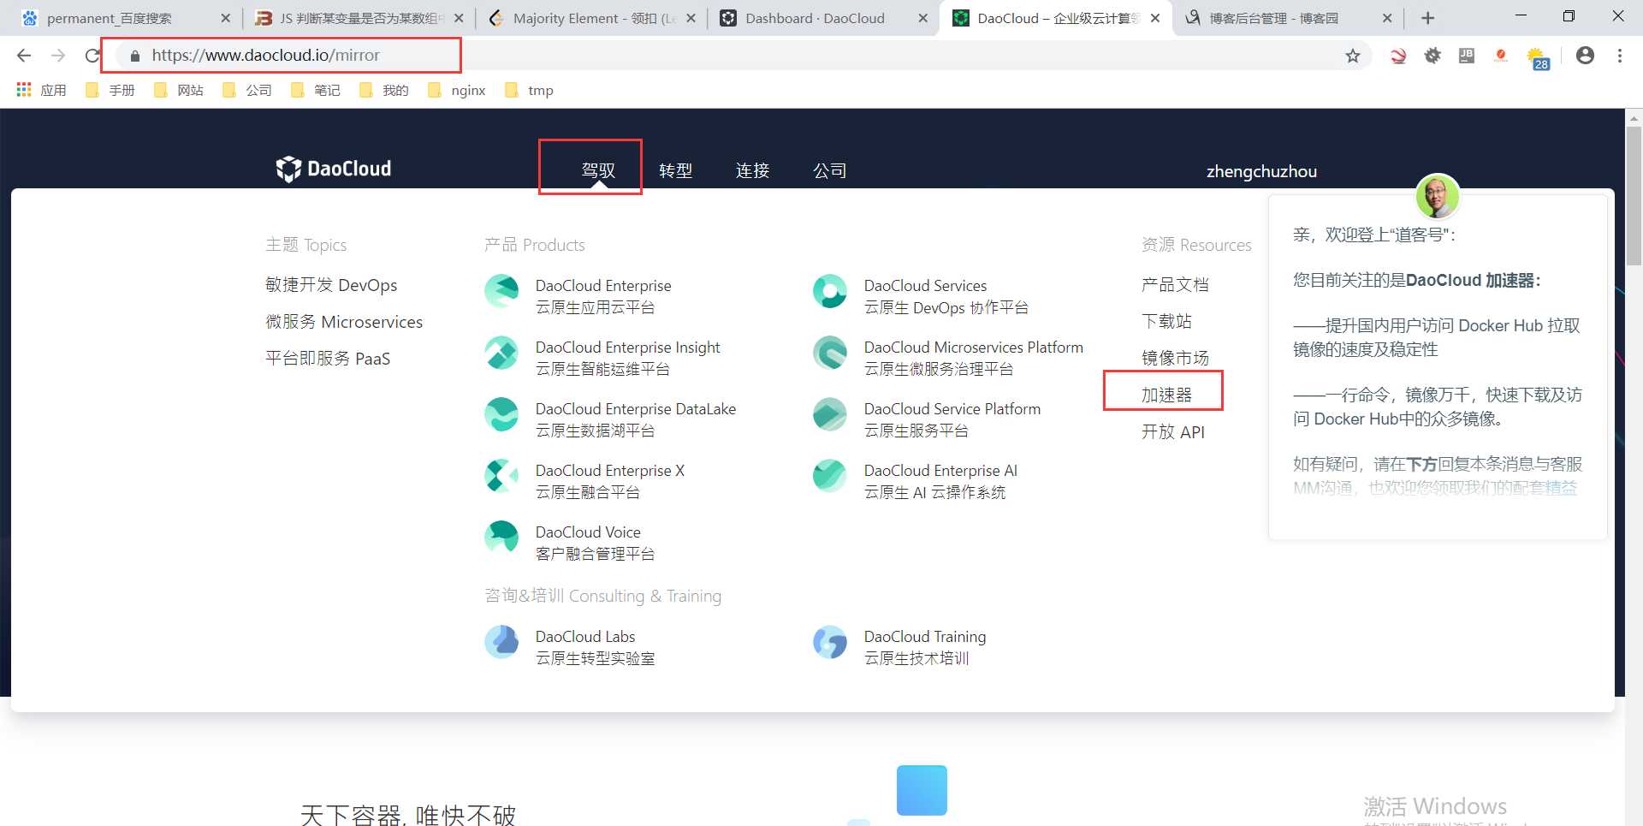Open DaoCloud Voice icon
This screenshot has width=1643, height=826.
tap(501, 538)
